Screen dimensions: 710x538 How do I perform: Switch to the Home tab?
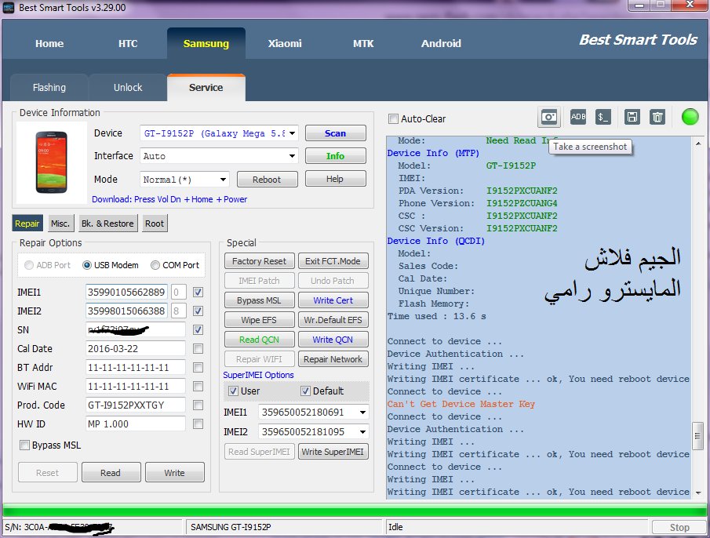coord(49,43)
